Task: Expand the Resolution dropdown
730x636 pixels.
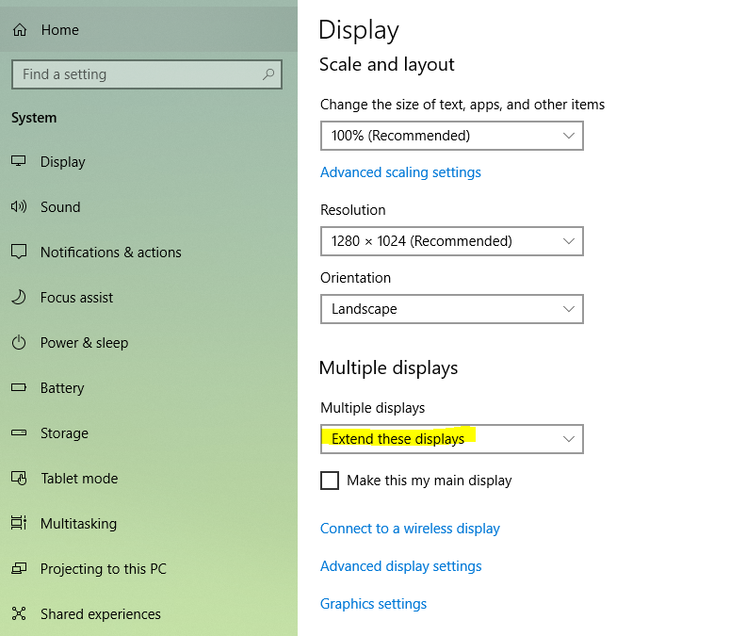Action: 451,241
